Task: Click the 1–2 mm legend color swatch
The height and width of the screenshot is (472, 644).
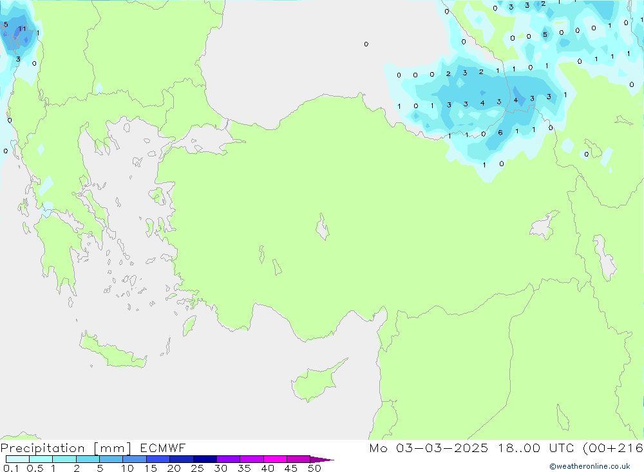Action: coord(64,459)
